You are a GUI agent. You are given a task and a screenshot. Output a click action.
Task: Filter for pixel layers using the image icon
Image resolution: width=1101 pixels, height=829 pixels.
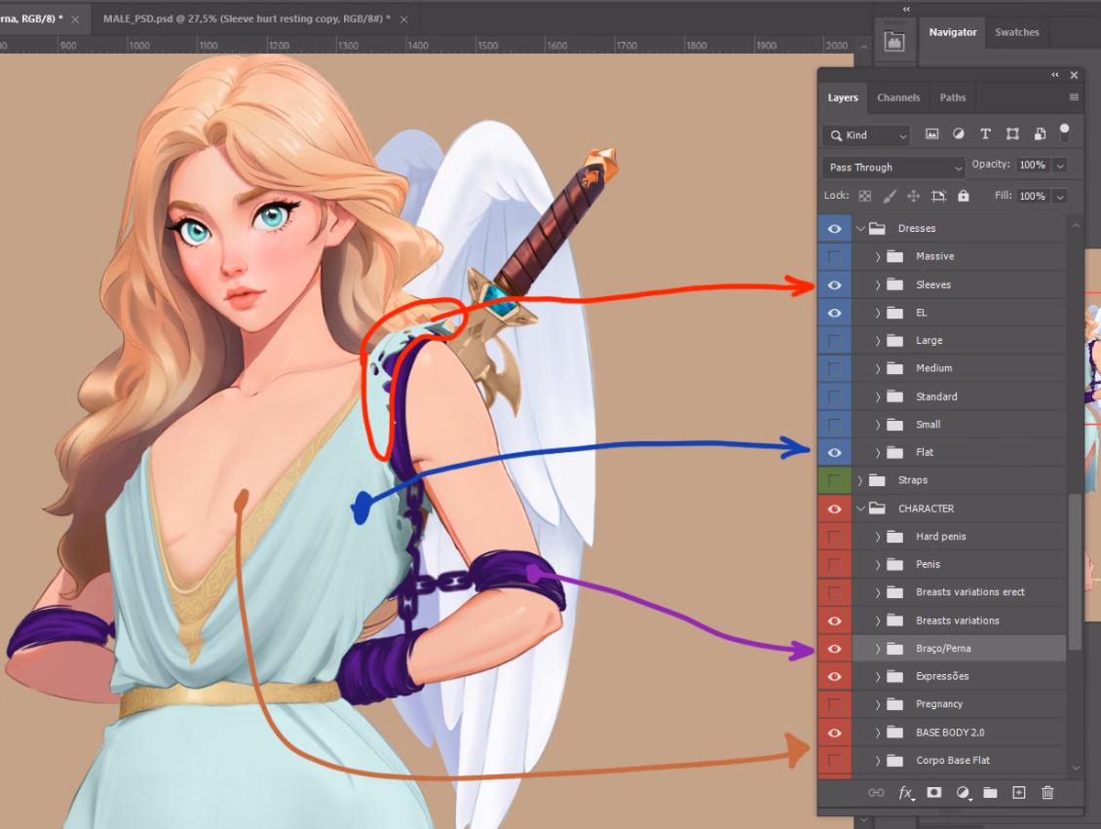point(931,134)
